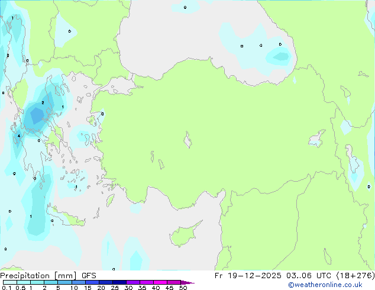Click the 'Precipitation [mm]' title text

coord(38,276)
